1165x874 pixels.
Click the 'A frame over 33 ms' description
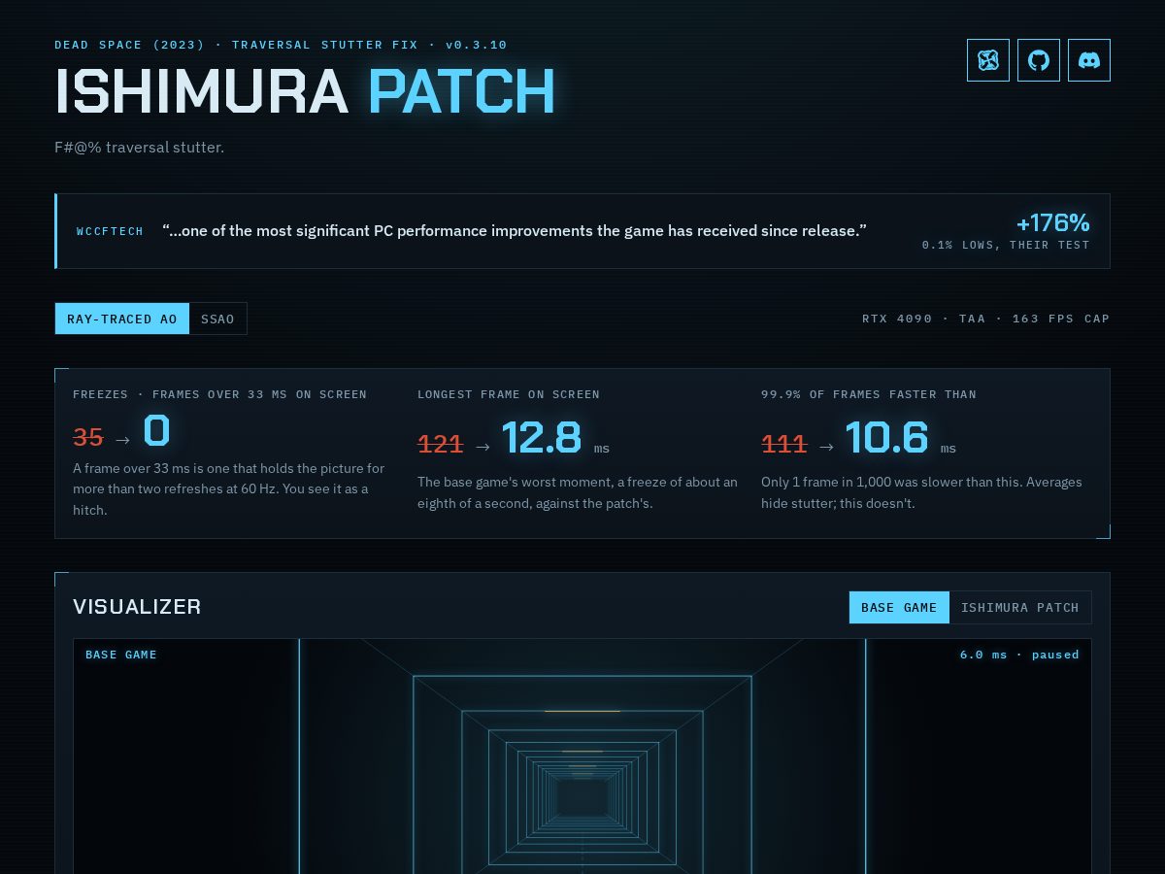229,488
